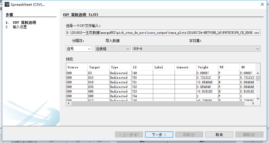
Task: Click the CSV 常规选项 (1/2) heading
Action: click(80, 15)
